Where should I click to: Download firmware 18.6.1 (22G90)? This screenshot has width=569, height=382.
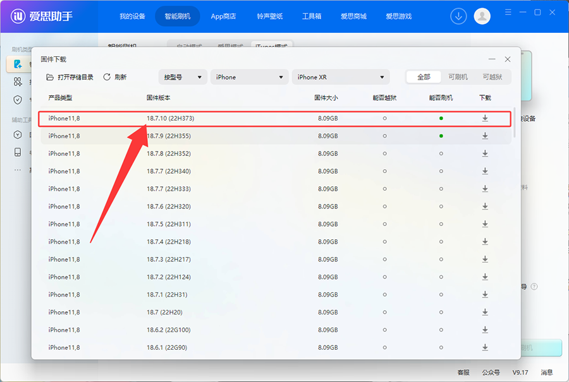(485, 347)
